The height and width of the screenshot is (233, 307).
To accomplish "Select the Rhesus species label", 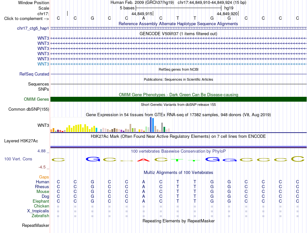I will pyautogui.click(x=42, y=187).
